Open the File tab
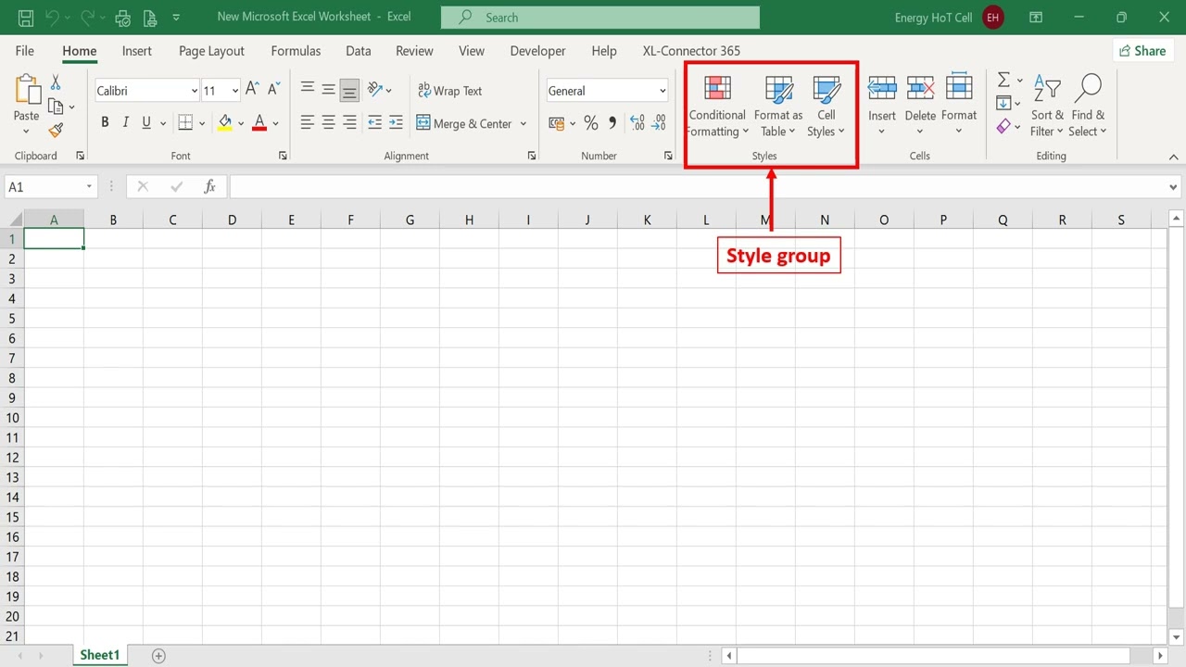The image size is (1186, 667). pos(25,51)
